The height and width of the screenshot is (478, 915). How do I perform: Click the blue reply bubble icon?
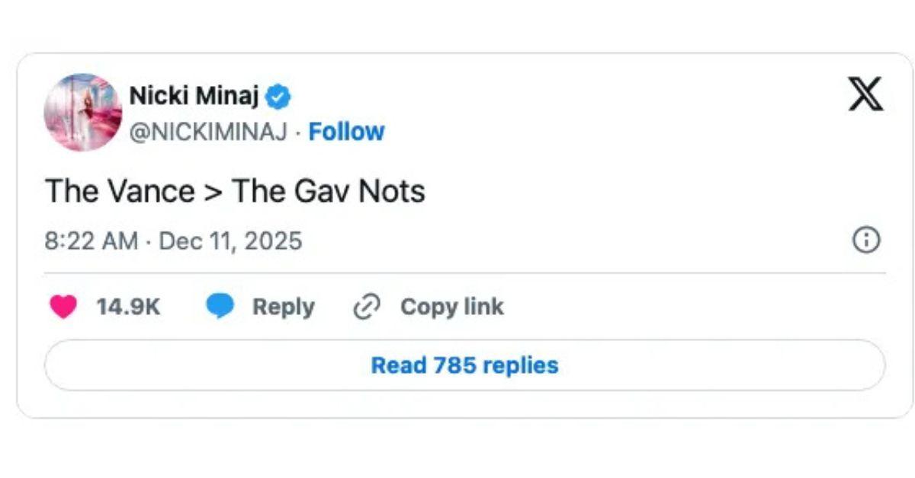click(221, 306)
